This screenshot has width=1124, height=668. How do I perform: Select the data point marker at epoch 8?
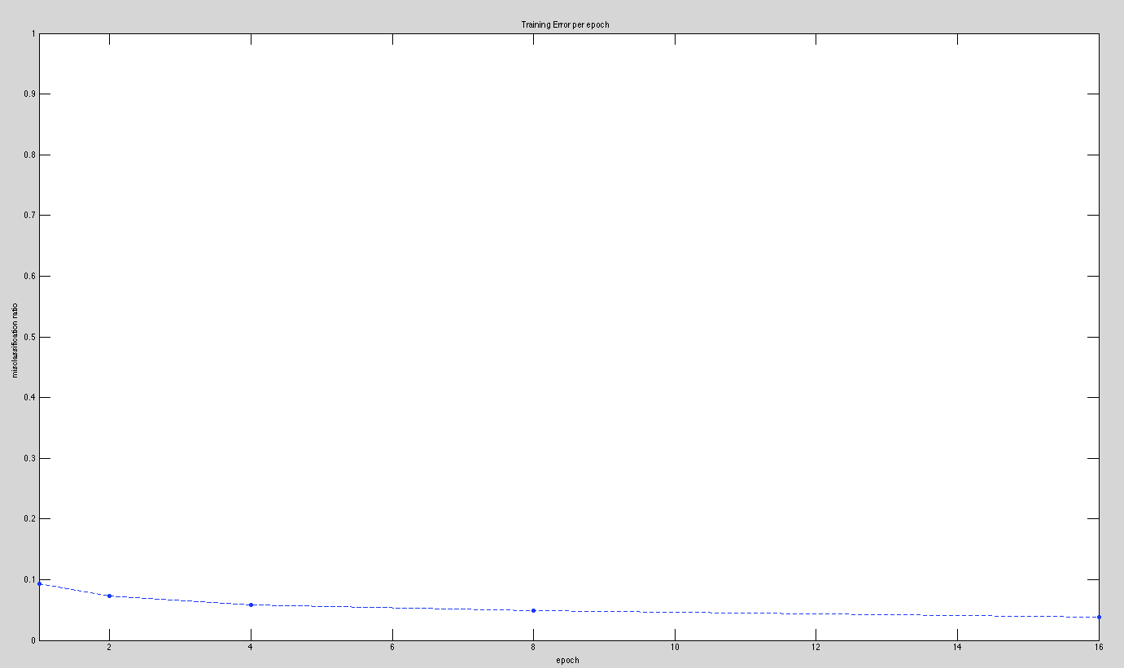(x=533, y=610)
